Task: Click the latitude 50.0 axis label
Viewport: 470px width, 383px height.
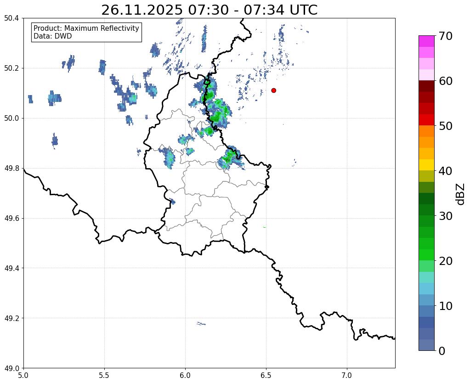Action: tap(11, 118)
